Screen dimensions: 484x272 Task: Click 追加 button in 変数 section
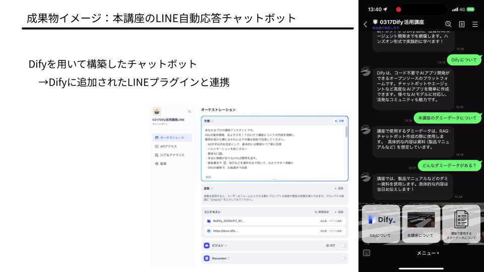[x=339, y=188]
